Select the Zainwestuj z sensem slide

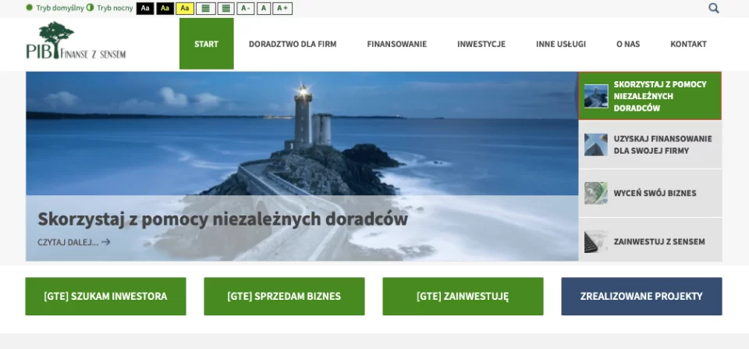point(650,241)
